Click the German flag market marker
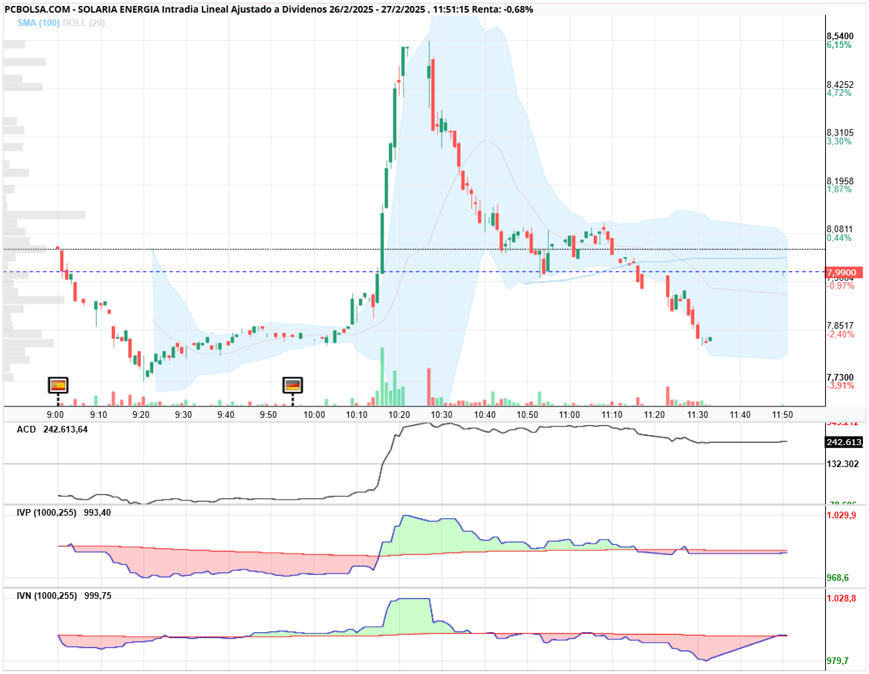 pos(293,385)
